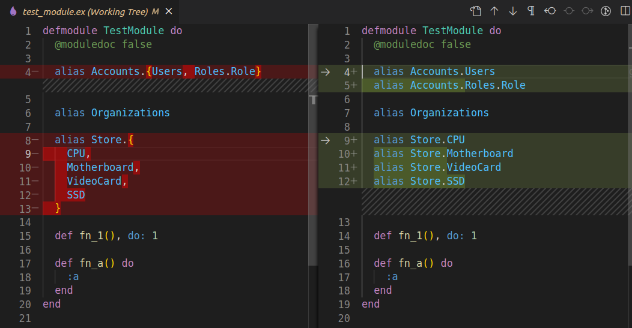The width and height of the screenshot is (632, 328).
Task: Toggle whitespace trimming pilcrow icon
Action: coord(531,11)
